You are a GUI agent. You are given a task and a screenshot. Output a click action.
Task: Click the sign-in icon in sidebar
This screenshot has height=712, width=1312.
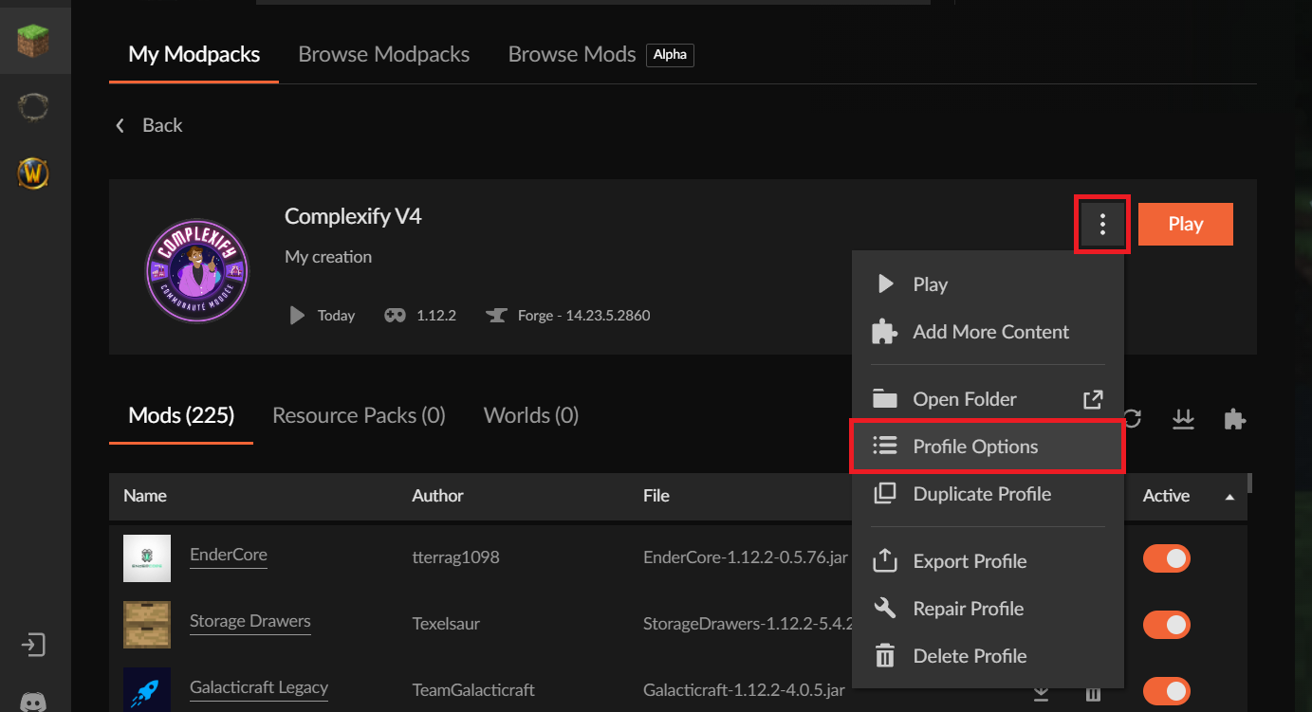33,646
